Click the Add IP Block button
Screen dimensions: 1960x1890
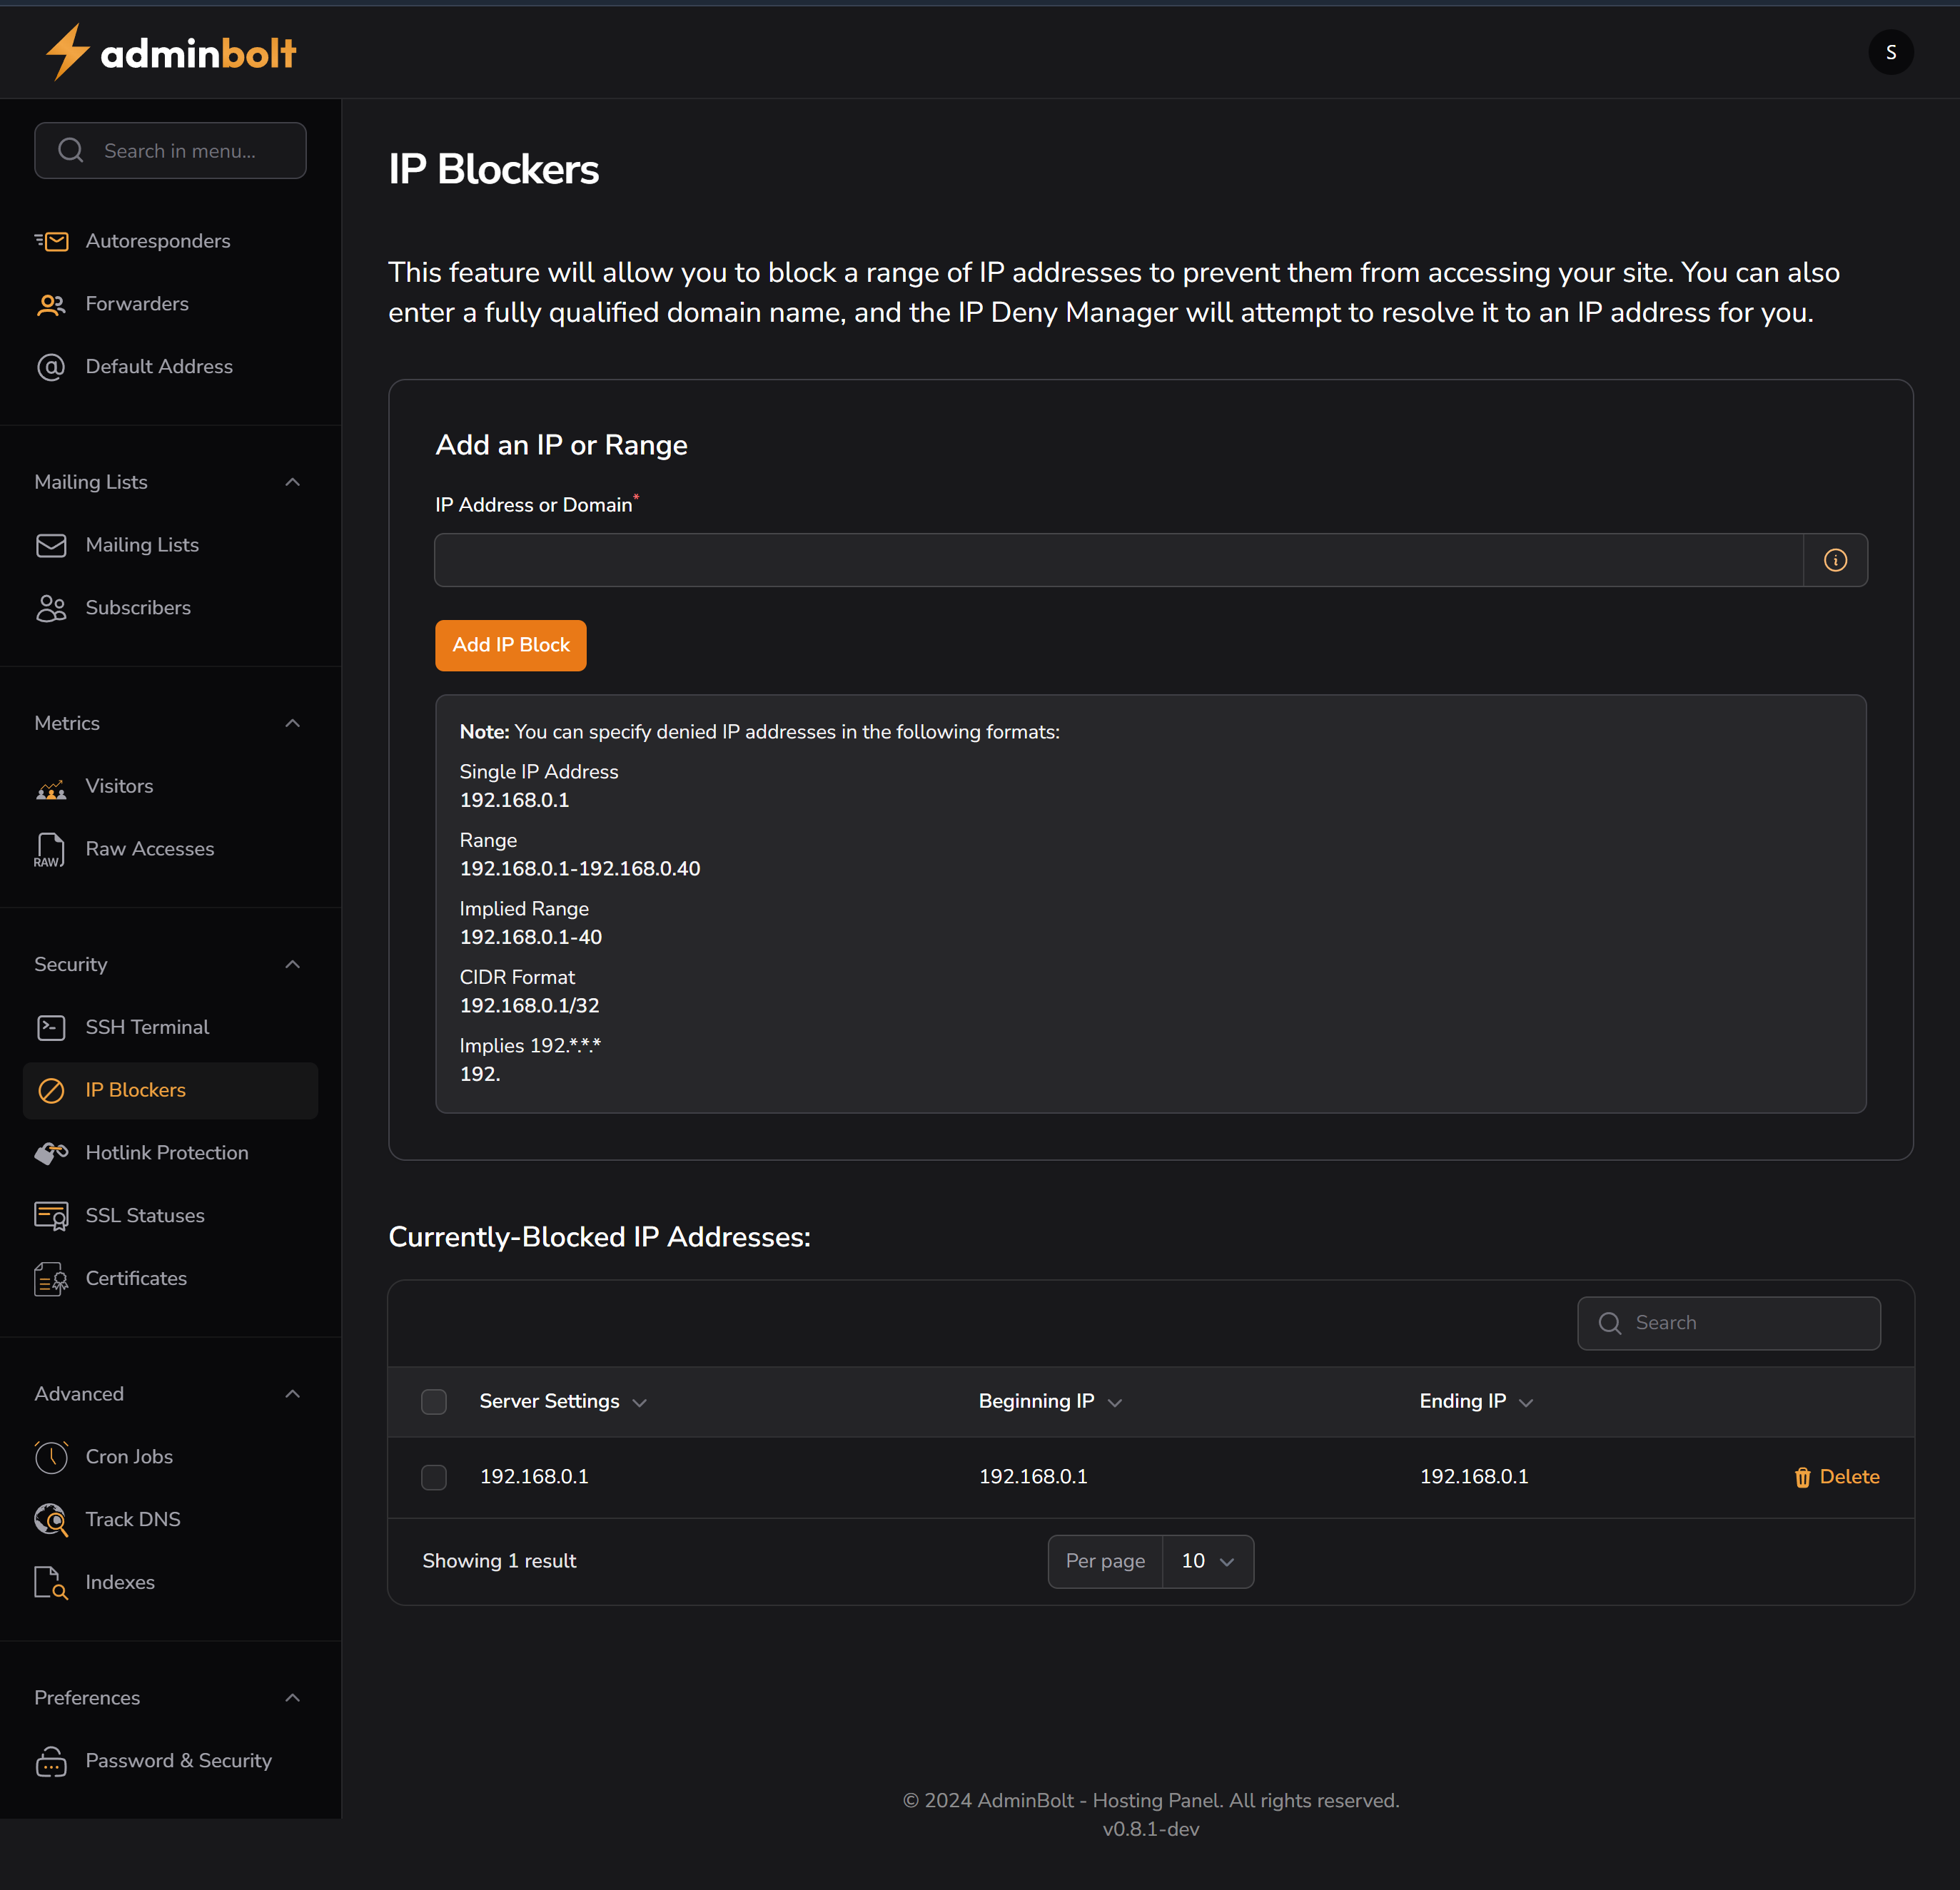(x=510, y=645)
